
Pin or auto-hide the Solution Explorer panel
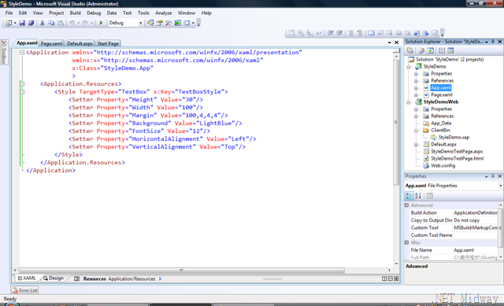coord(493,42)
